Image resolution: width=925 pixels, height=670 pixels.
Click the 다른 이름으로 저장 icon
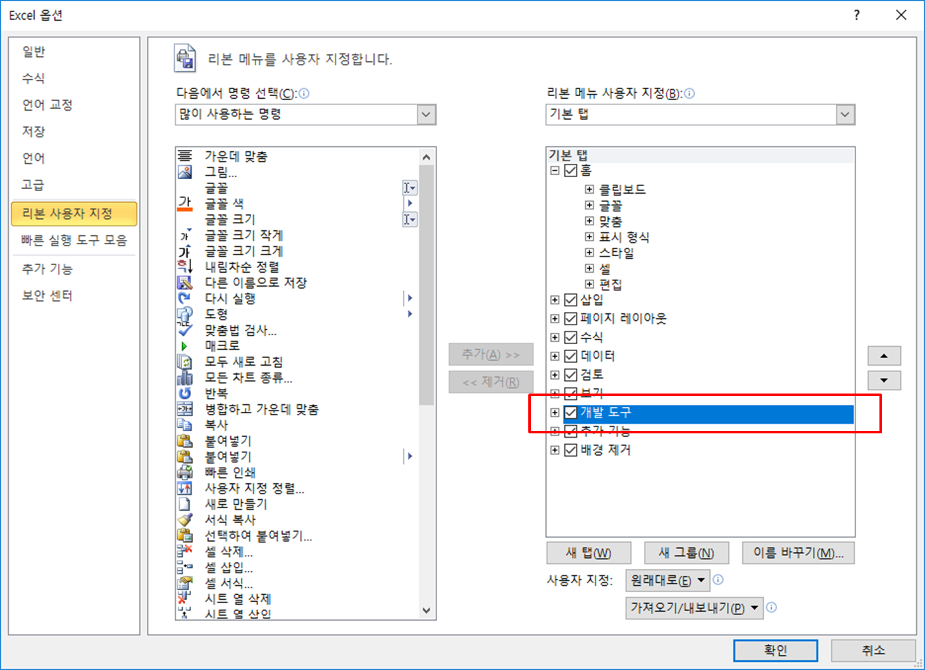(185, 282)
